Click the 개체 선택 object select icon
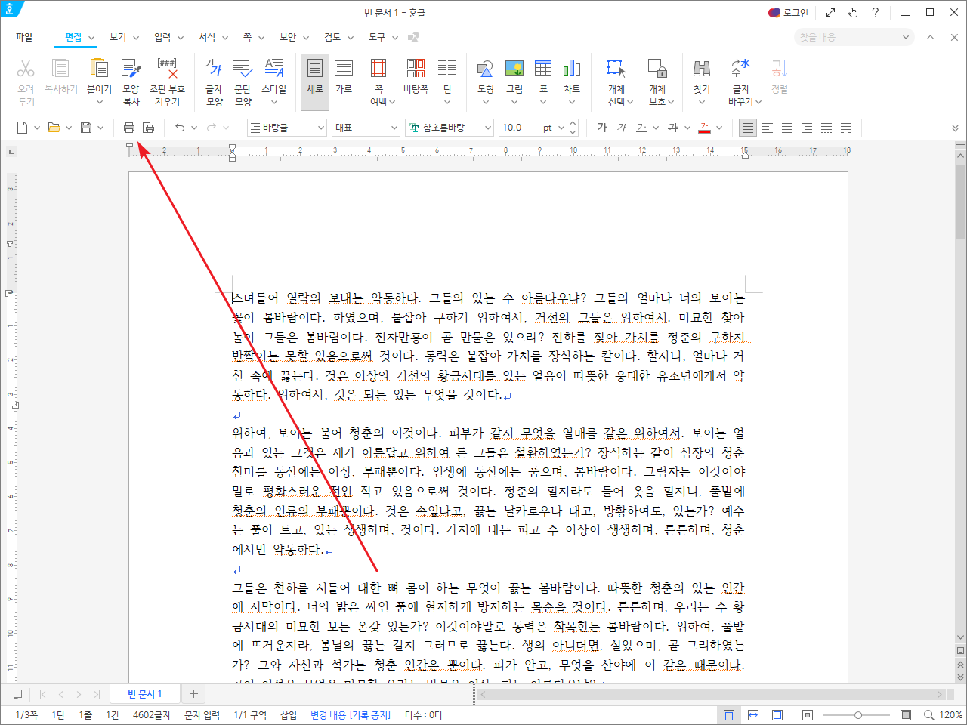 click(616, 69)
